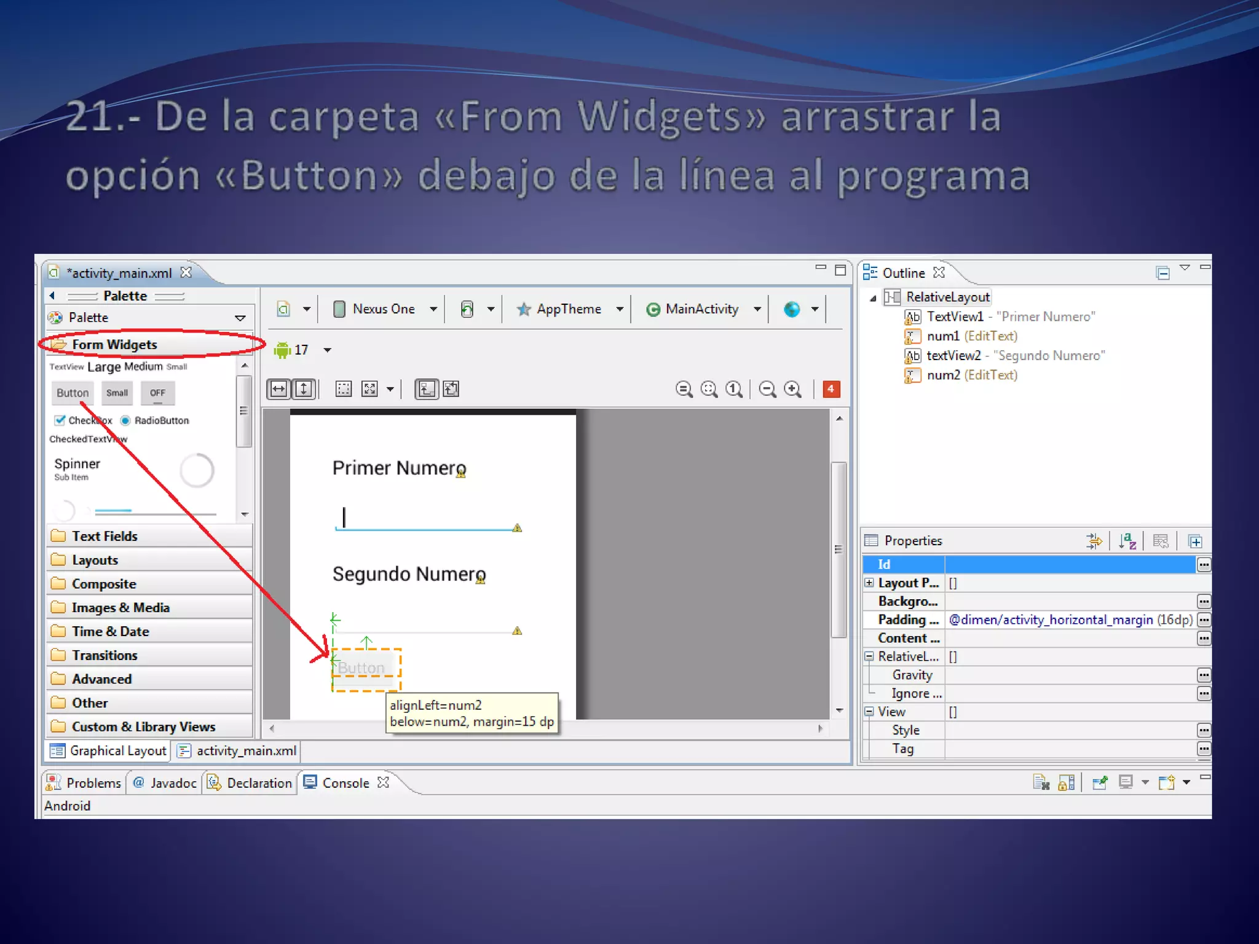Click the expand all properties icon
The width and height of the screenshot is (1259, 944).
click(1195, 541)
